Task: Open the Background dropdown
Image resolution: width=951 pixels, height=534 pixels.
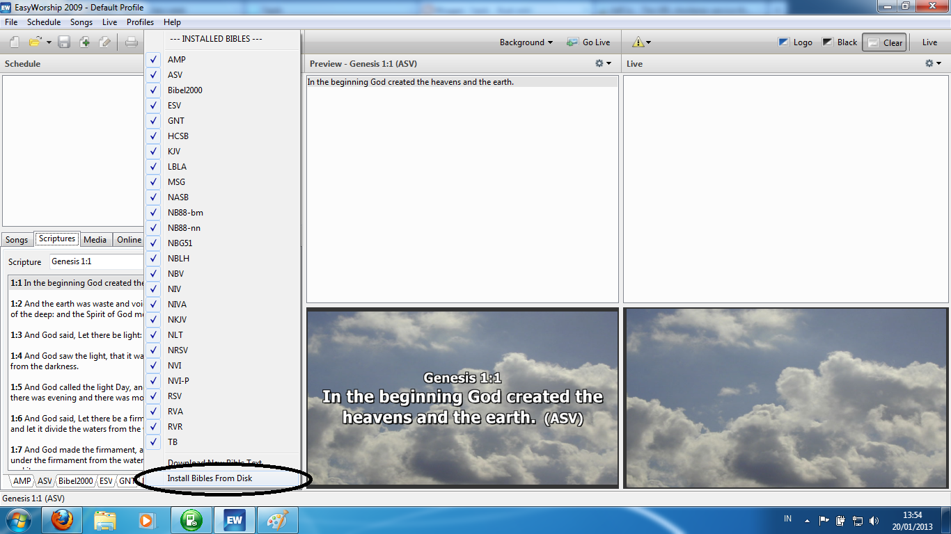Action: pyautogui.click(x=526, y=42)
